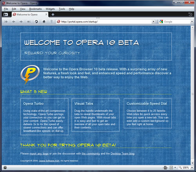Open the View menu

[23, 9]
